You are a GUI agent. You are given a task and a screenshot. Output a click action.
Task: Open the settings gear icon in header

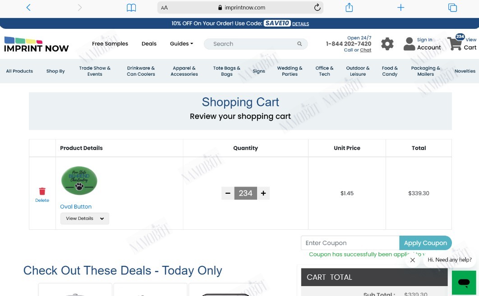coord(387,44)
